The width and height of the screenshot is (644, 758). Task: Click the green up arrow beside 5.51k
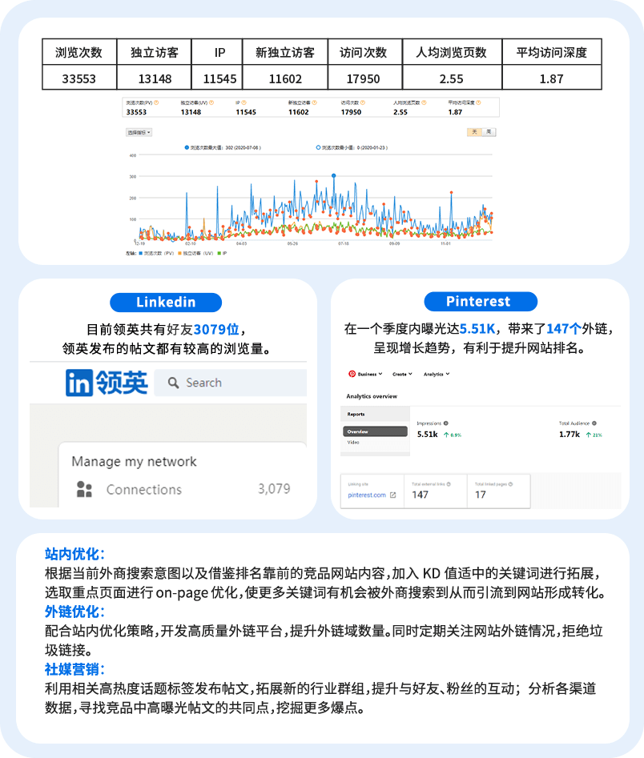446,435
